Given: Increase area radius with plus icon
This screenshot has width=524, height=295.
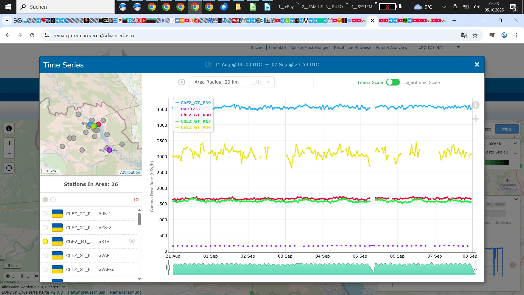Looking at the screenshot, I should [x=261, y=82].
